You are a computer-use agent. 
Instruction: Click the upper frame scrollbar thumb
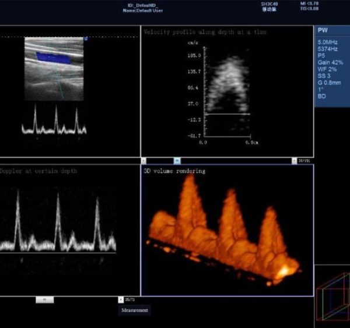click(x=177, y=160)
